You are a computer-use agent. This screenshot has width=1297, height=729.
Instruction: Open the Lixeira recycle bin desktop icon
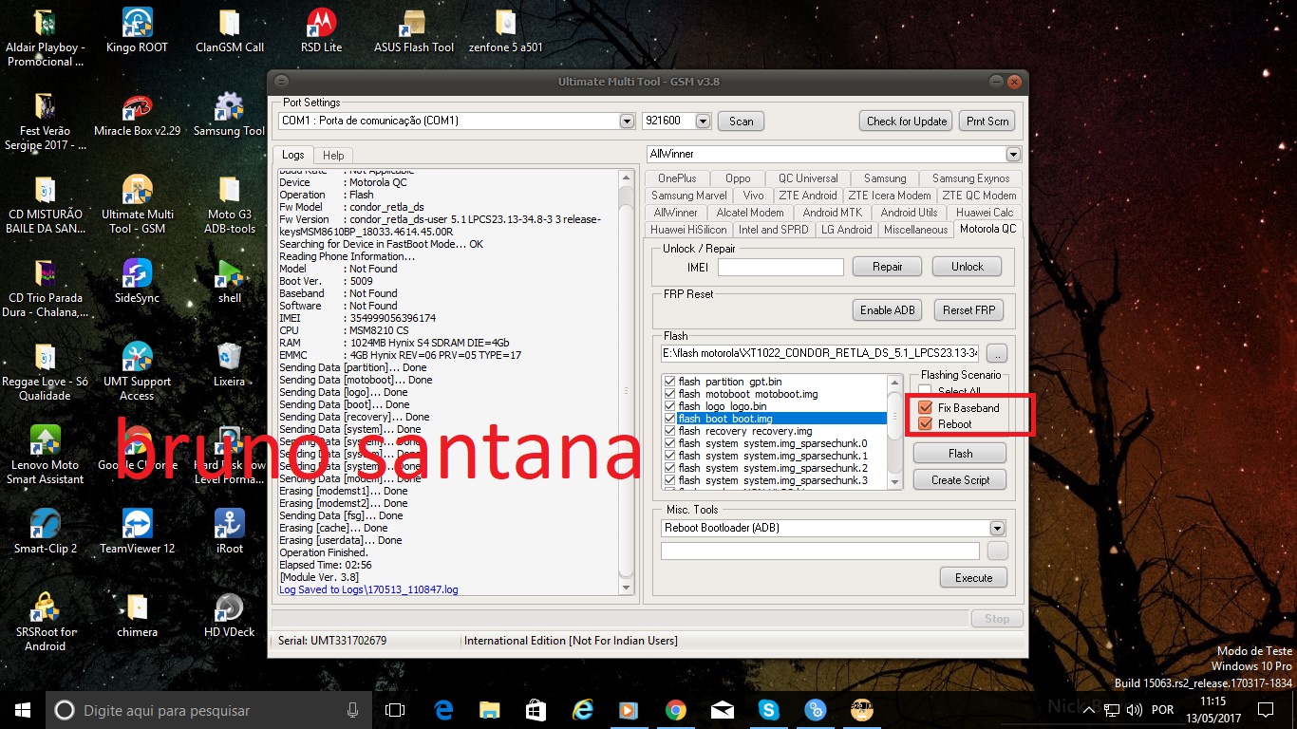[x=229, y=365]
